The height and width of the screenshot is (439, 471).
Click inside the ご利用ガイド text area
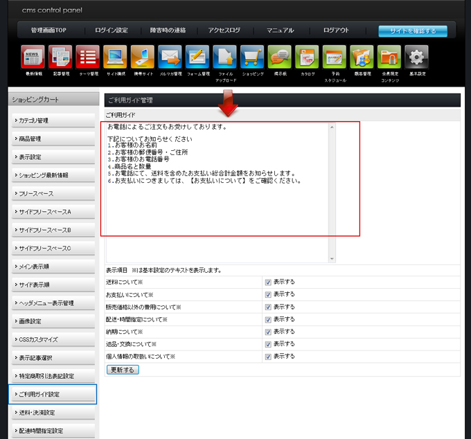tap(215, 208)
